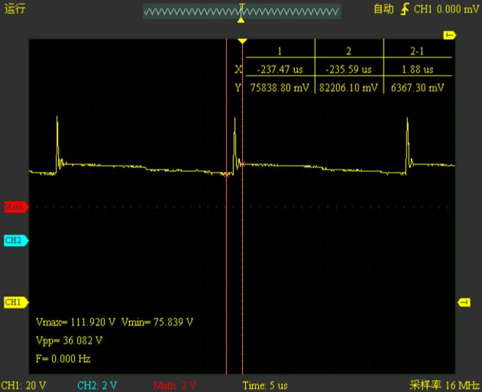Click the Vpp 36.082 V measurement readout
Screen dimensions: 482x392
69,341
